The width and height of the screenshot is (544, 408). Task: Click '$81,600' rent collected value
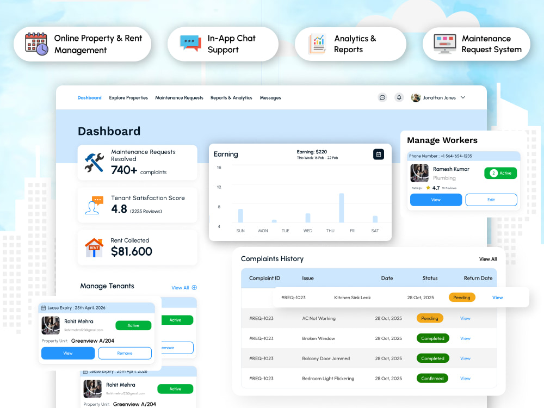132,251
